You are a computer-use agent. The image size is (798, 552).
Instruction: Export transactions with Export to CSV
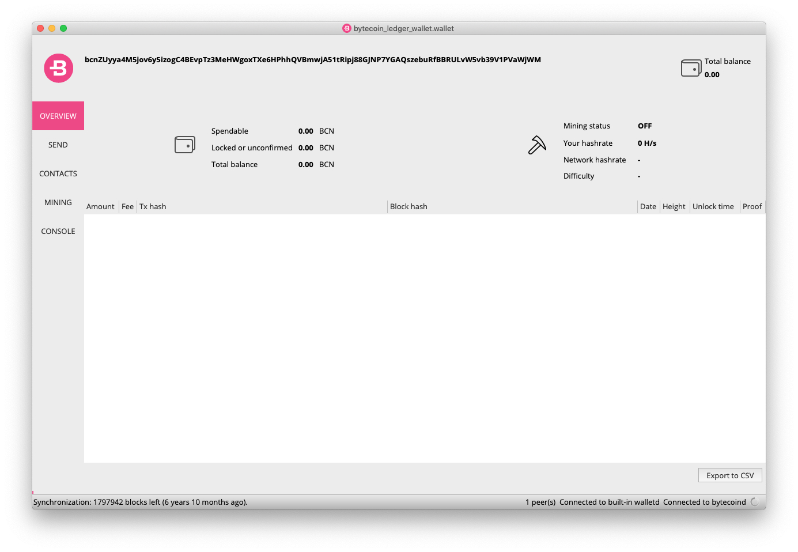(x=730, y=475)
